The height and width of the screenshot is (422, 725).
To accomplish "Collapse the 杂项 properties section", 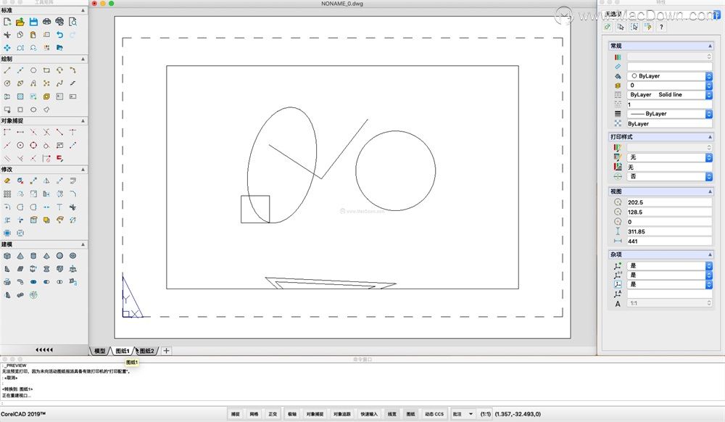I will tap(710, 255).
